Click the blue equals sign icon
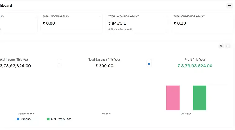The width and height of the screenshot is (235, 130). point(149,64)
